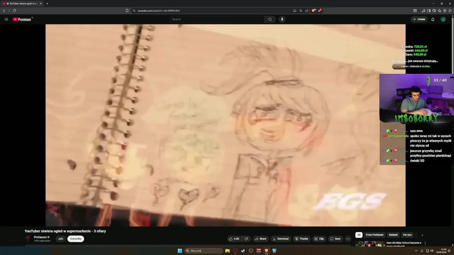Focus the YouTube search field
Viewport: 454px width, 255px height.
coord(217,19)
